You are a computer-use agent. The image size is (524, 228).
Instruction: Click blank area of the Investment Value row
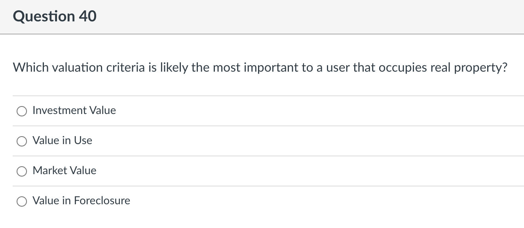[317, 111]
